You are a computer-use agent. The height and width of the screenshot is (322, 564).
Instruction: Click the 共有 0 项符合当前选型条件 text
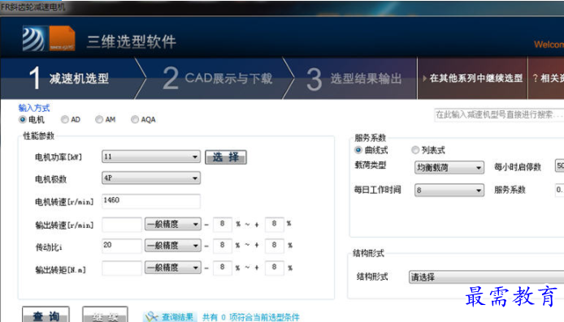pos(250,317)
